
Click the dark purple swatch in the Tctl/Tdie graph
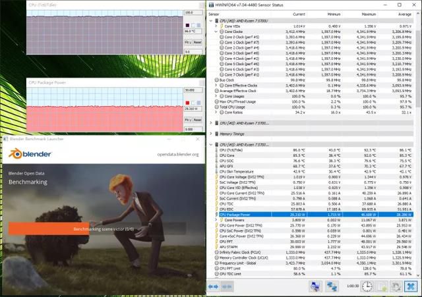pos(187,25)
